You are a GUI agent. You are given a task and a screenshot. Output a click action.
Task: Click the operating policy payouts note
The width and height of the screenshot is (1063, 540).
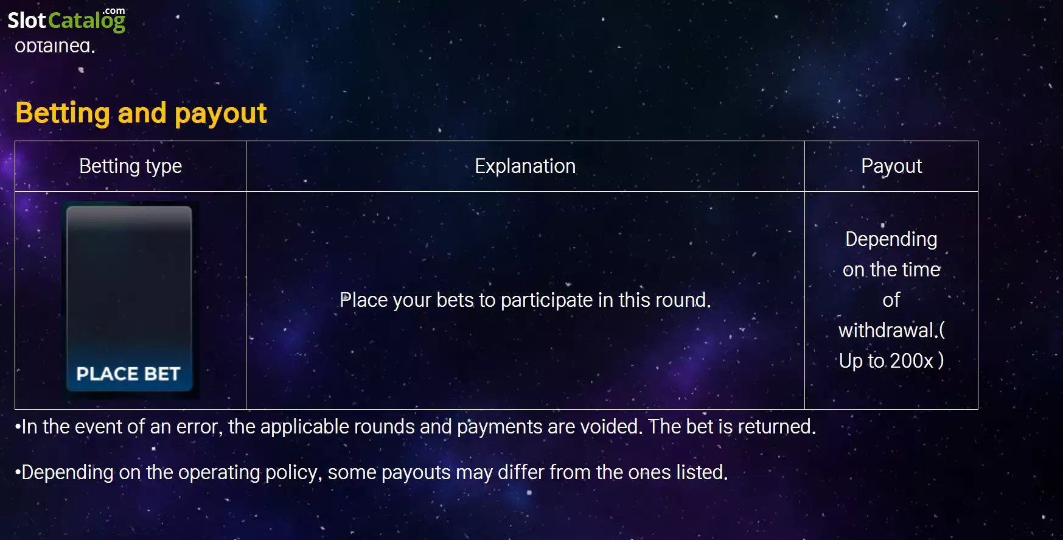click(x=371, y=472)
